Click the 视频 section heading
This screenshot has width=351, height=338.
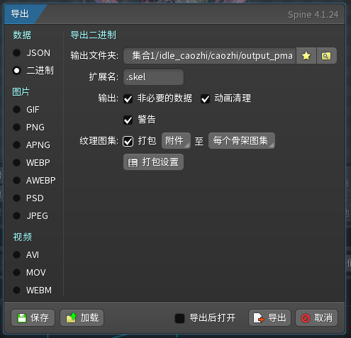coord(23,237)
